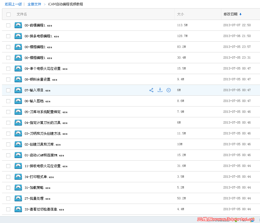Viewport: 260px width, 223px height.
Task: Check the box for 02-创建刀具和刀库.exe
Action: (8, 144)
